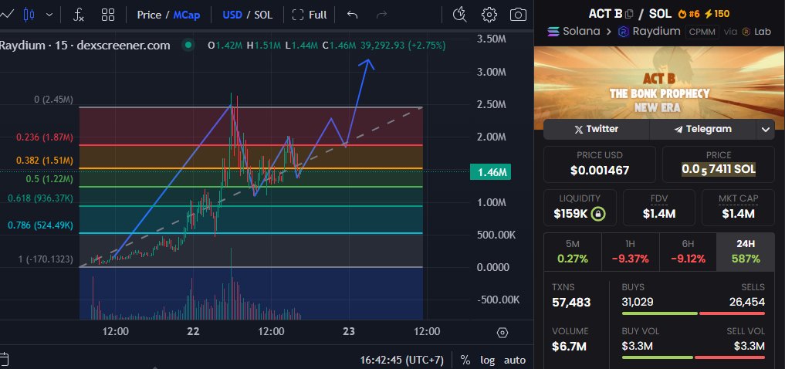Click the Raydium · 15 · dexscreener.com chart title
The width and height of the screenshot is (785, 369).
click(x=85, y=46)
